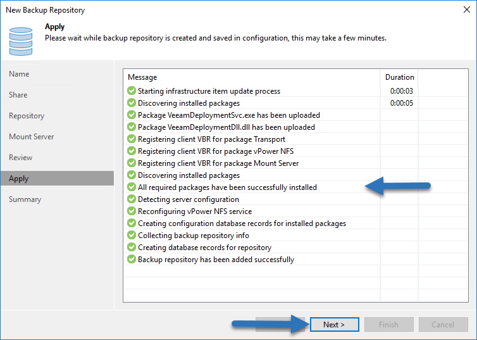This screenshot has height=340, width=477.
Task: Click green check by VeeamDeploymentDll.dll uploaded
Action: click(132, 127)
